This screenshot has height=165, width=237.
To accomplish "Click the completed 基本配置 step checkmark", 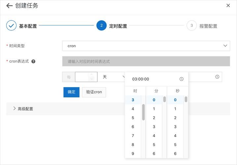I will 11,25.
